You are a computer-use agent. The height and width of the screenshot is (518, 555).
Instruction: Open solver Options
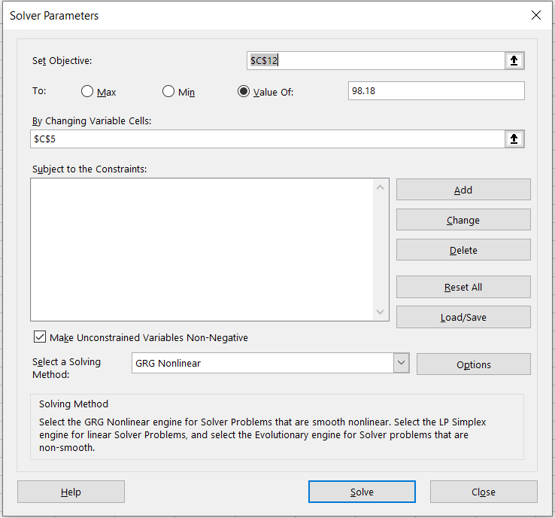[473, 364]
